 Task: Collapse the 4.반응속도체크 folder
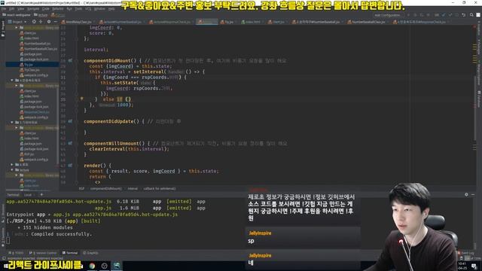[12, 81]
